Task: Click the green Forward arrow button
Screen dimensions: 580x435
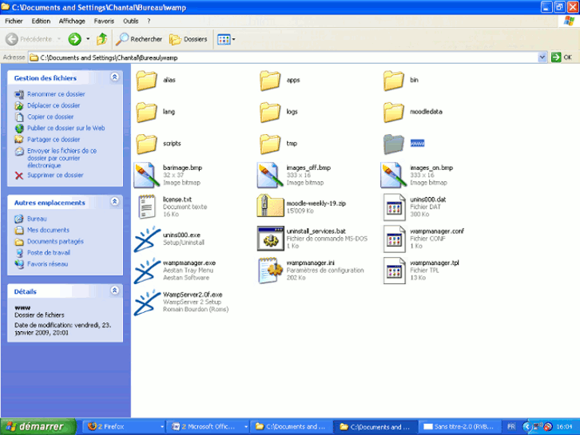Action: point(74,39)
